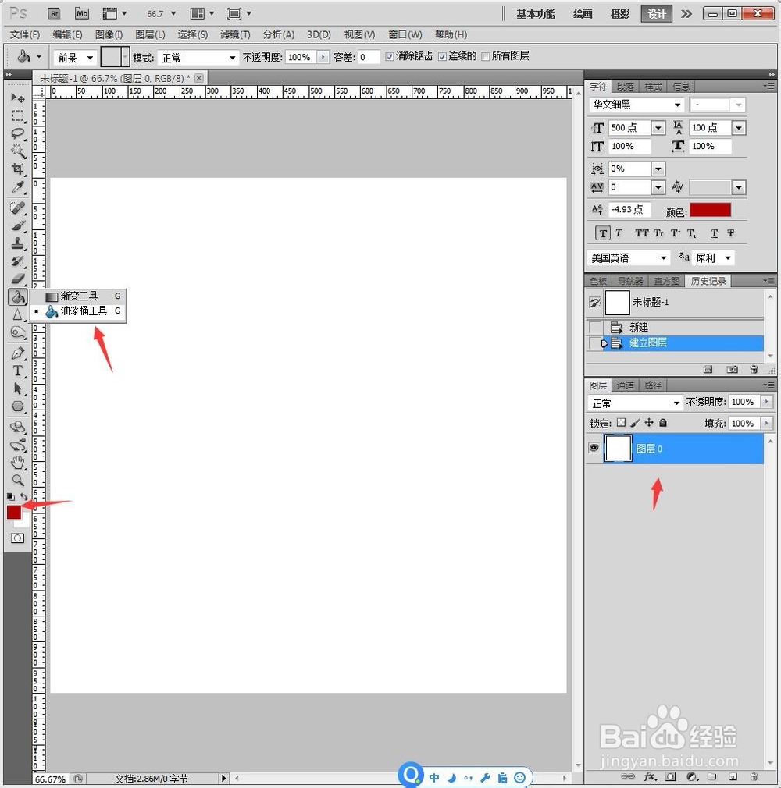
Task: Switch to the 基本功能 workspace
Action: tap(535, 14)
